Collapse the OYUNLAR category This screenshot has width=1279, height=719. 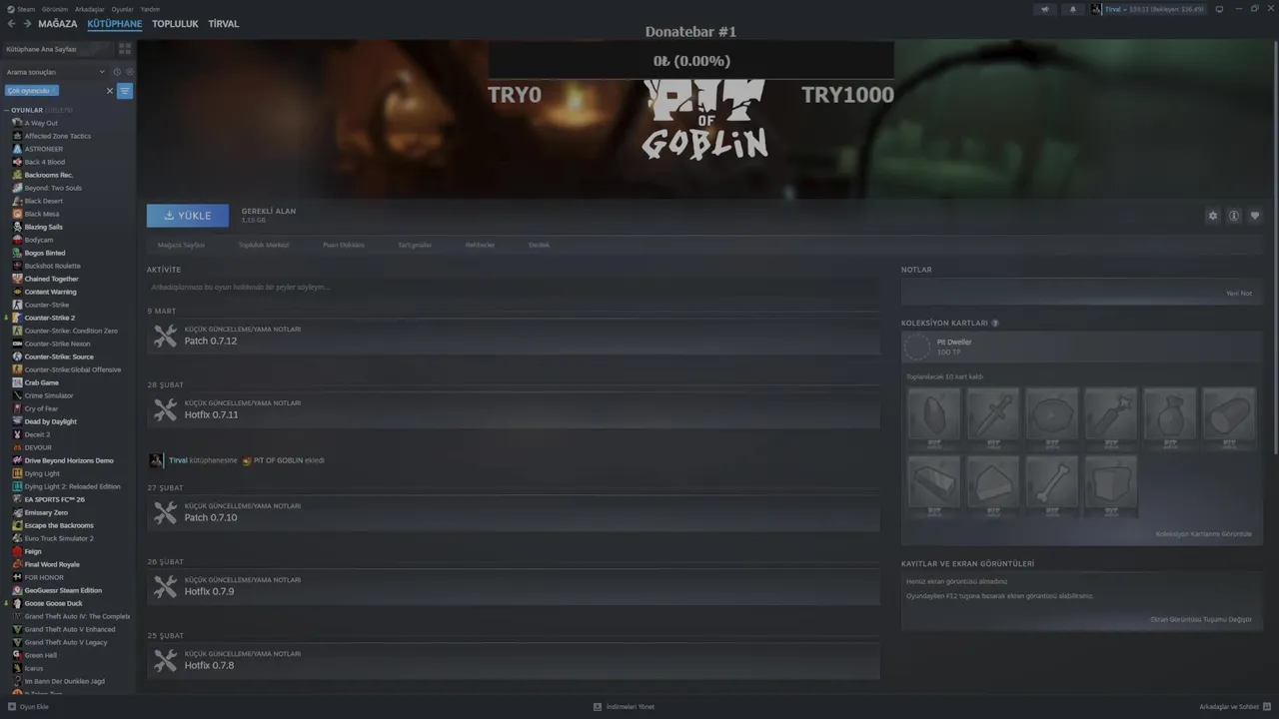point(7,110)
